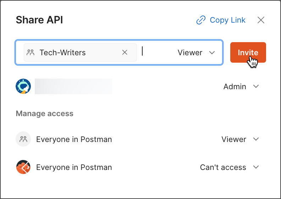This screenshot has width=281, height=199.
Task: Open the Can't access dropdown
Action: [x=230, y=167]
